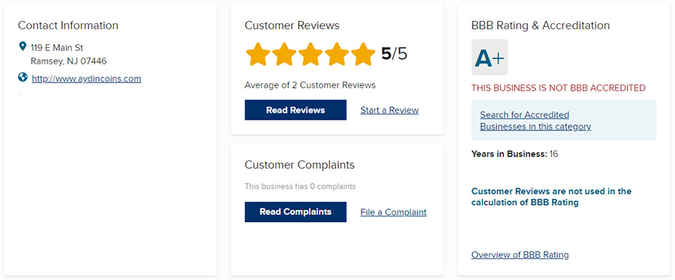
Task: Click the fifth gold review star
Action: point(363,54)
